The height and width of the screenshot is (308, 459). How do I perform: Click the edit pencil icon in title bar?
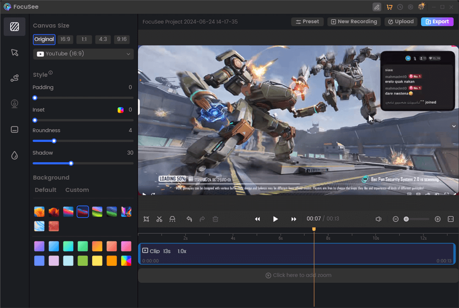(x=377, y=7)
